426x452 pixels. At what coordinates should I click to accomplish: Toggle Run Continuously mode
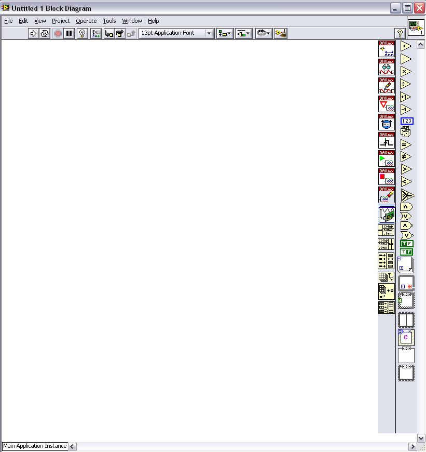click(45, 33)
